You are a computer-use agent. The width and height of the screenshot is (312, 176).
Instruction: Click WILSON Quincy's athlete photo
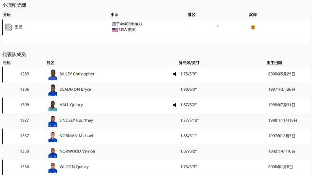53,167
